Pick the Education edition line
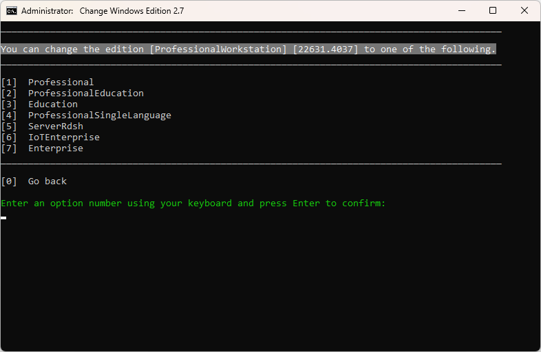Viewport: 541px width, 352px height. tap(52, 104)
